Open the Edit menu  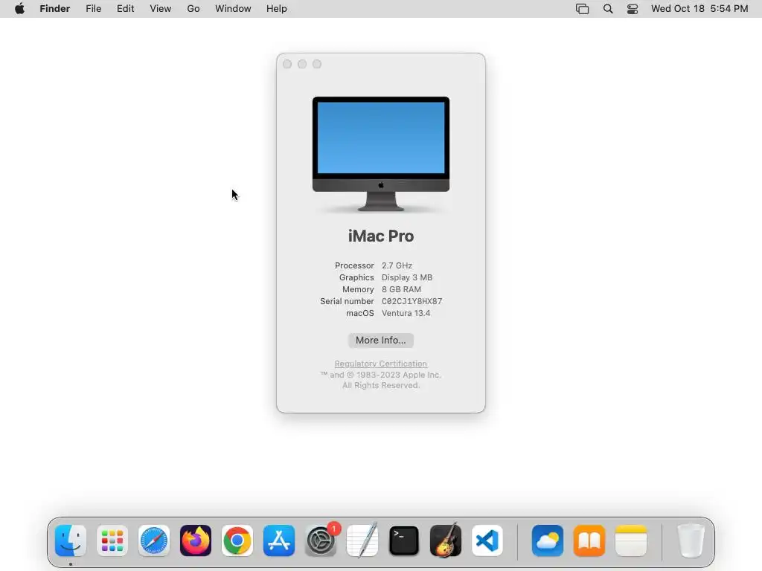tap(125, 9)
